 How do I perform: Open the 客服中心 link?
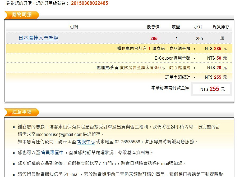tap(86, 141)
